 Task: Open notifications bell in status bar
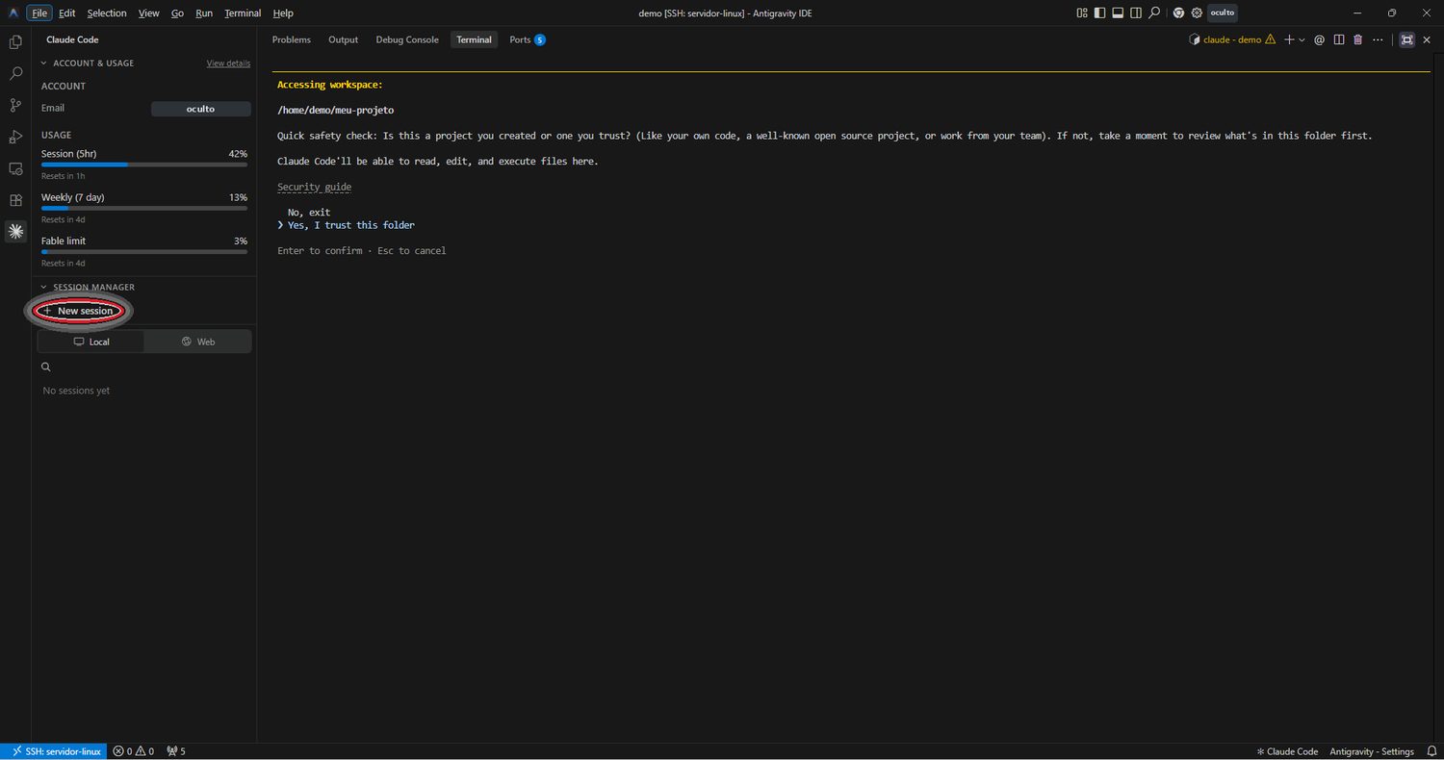(1431, 751)
